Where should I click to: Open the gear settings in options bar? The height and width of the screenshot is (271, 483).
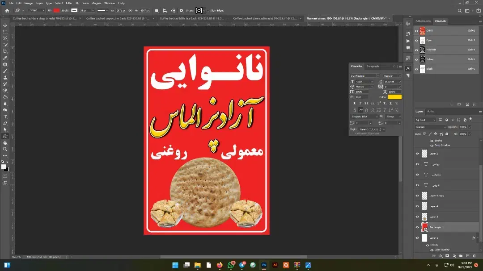181,10
